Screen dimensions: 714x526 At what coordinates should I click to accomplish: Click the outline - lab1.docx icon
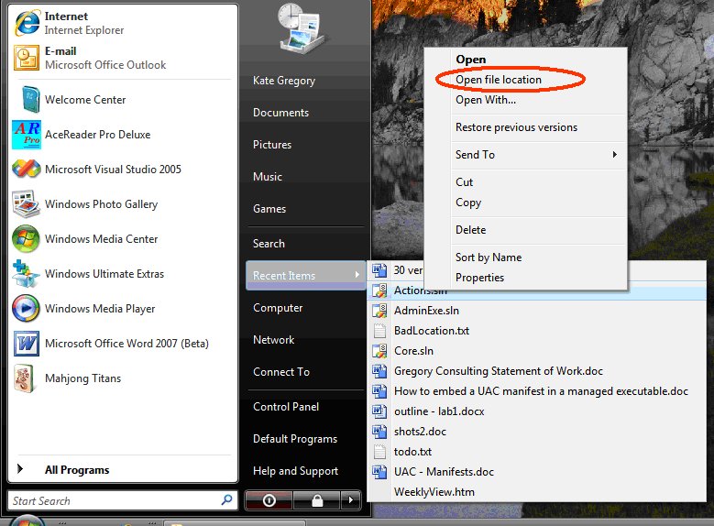(379, 411)
